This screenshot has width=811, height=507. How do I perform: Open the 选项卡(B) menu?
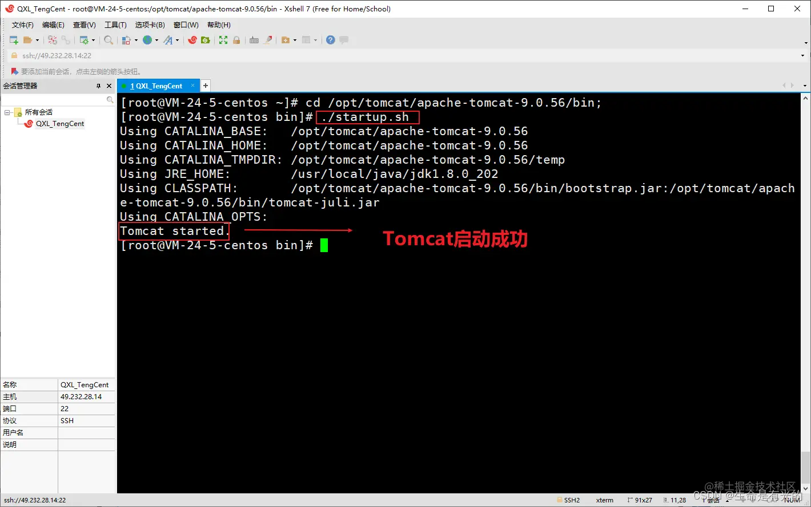(150, 25)
